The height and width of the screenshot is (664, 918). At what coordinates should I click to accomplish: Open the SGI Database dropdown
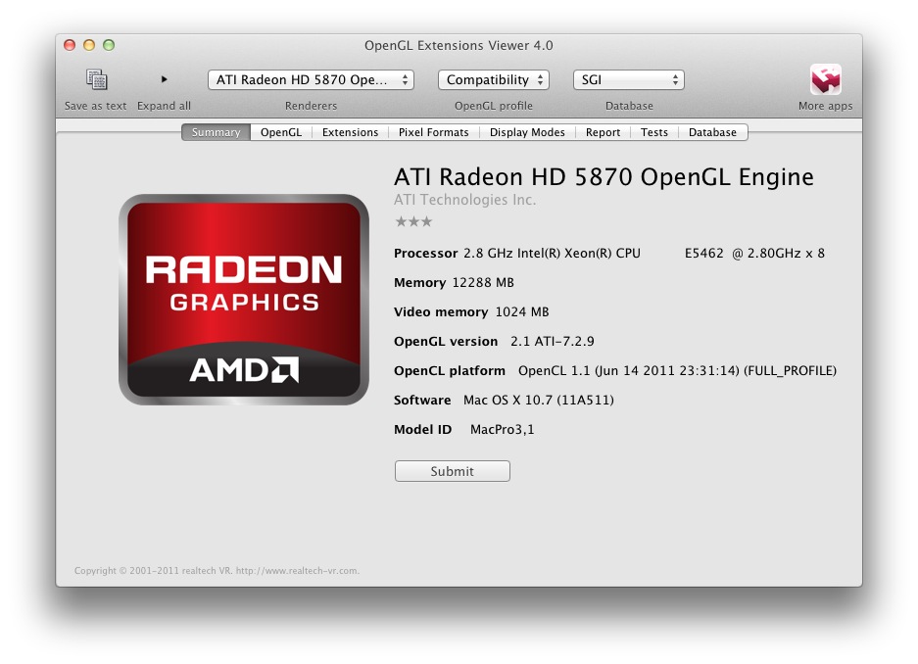[629, 80]
